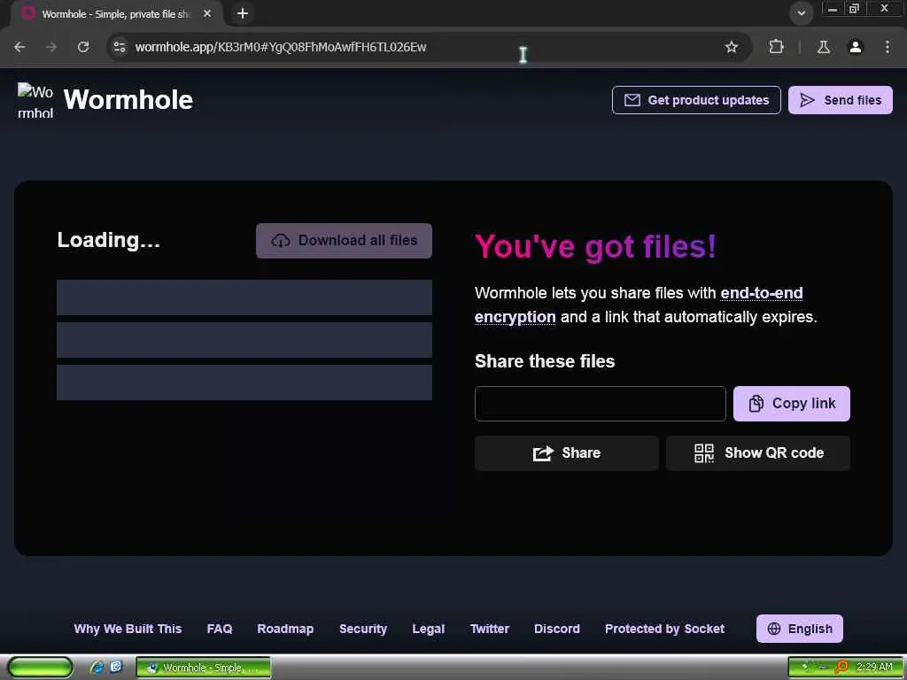This screenshot has height=680, width=907.
Task: Select the Wormhole browser tab
Action: (x=116, y=14)
